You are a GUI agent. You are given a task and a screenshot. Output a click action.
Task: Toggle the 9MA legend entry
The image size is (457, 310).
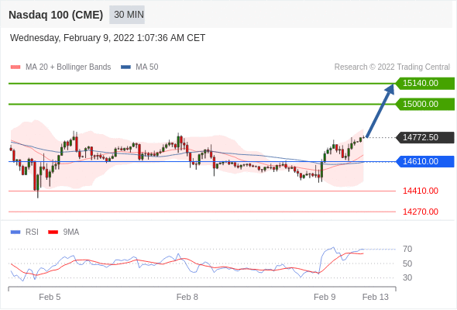click(x=64, y=232)
